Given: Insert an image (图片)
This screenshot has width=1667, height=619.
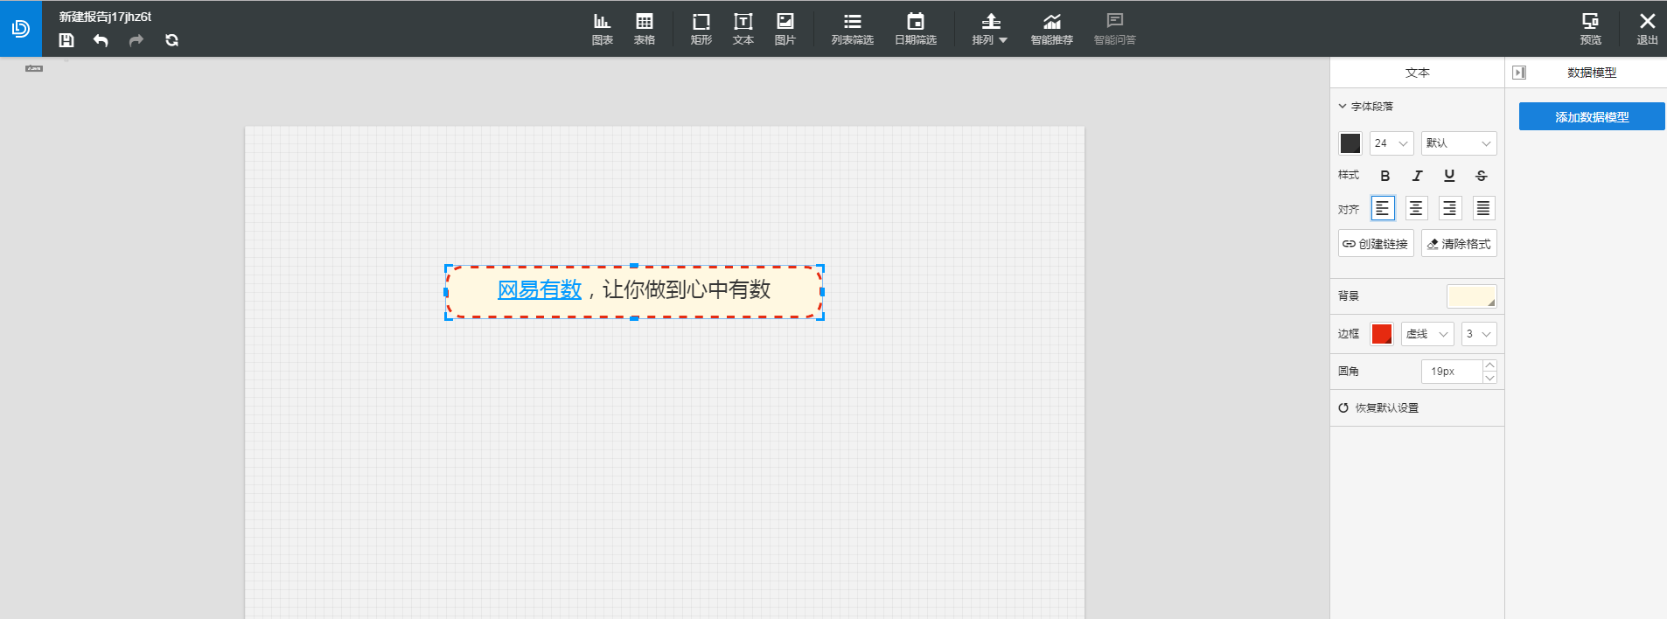Looking at the screenshot, I should pos(785,29).
